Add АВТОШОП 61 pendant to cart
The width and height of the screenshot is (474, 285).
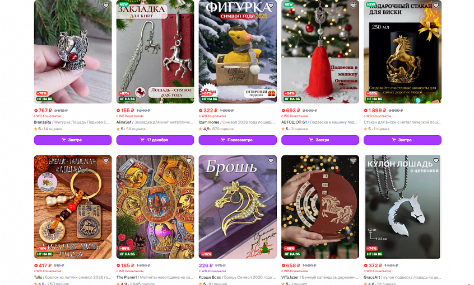(320, 140)
